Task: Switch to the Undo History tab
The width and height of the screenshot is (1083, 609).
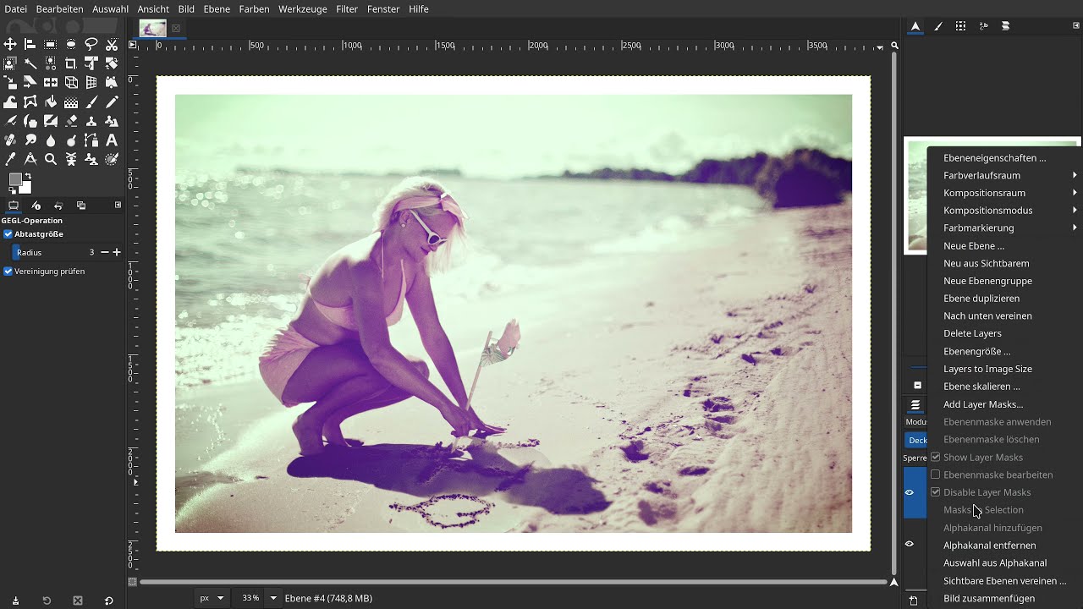Action: pos(58,206)
